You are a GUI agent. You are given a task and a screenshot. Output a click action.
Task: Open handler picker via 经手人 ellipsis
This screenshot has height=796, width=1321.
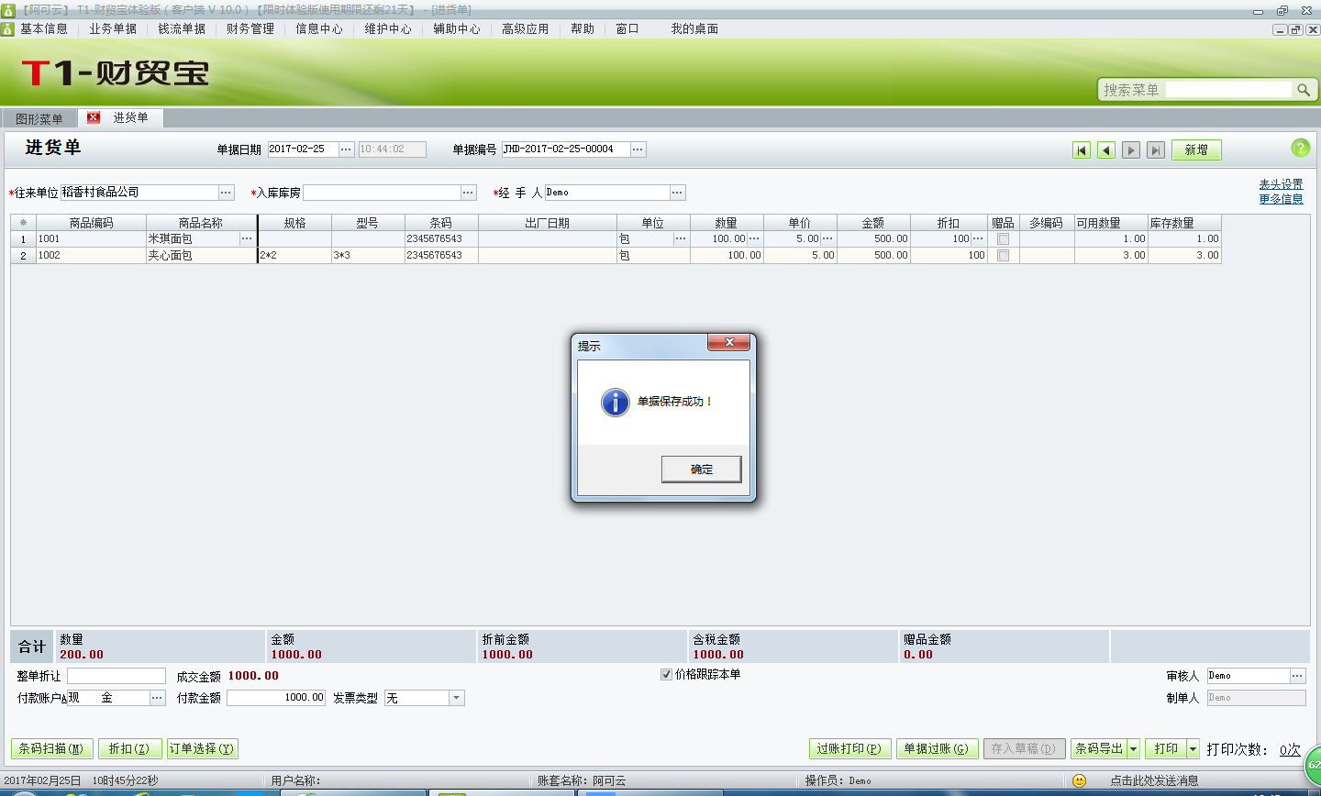click(677, 193)
